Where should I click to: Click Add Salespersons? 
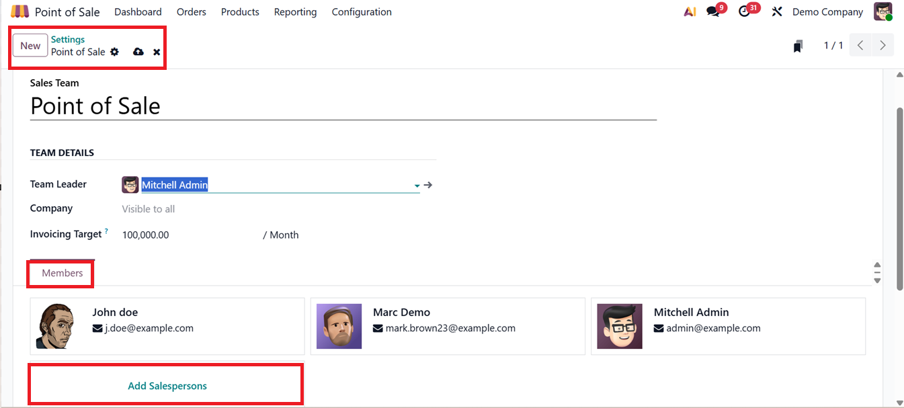(167, 386)
